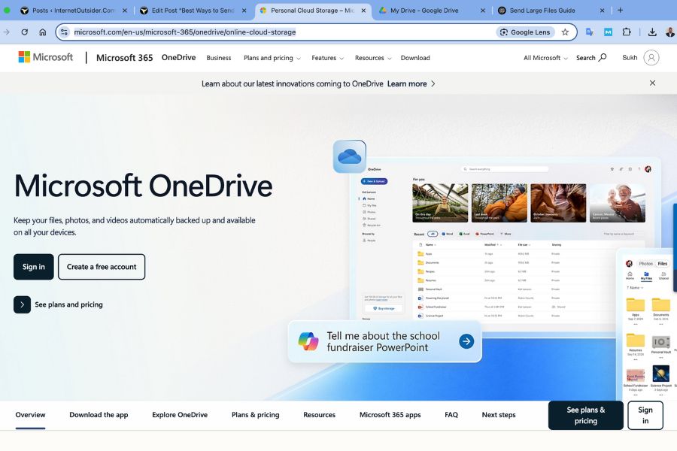This screenshot has height=451, width=677.
Task: Open Microsoft 365 link in header
Action: coord(124,57)
